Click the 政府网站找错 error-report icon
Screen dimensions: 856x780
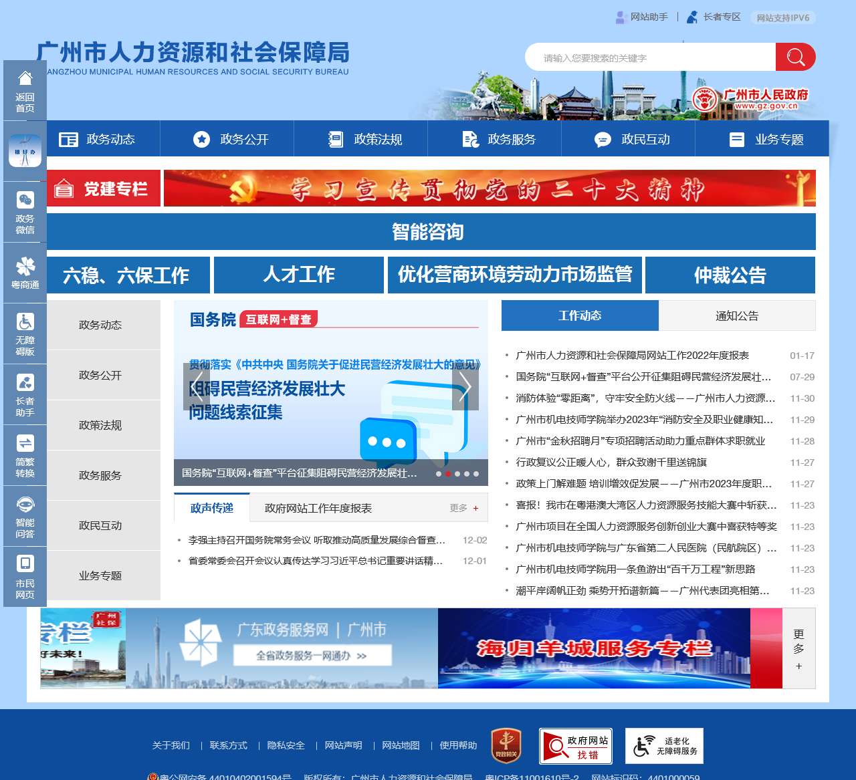[x=576, y=745]
